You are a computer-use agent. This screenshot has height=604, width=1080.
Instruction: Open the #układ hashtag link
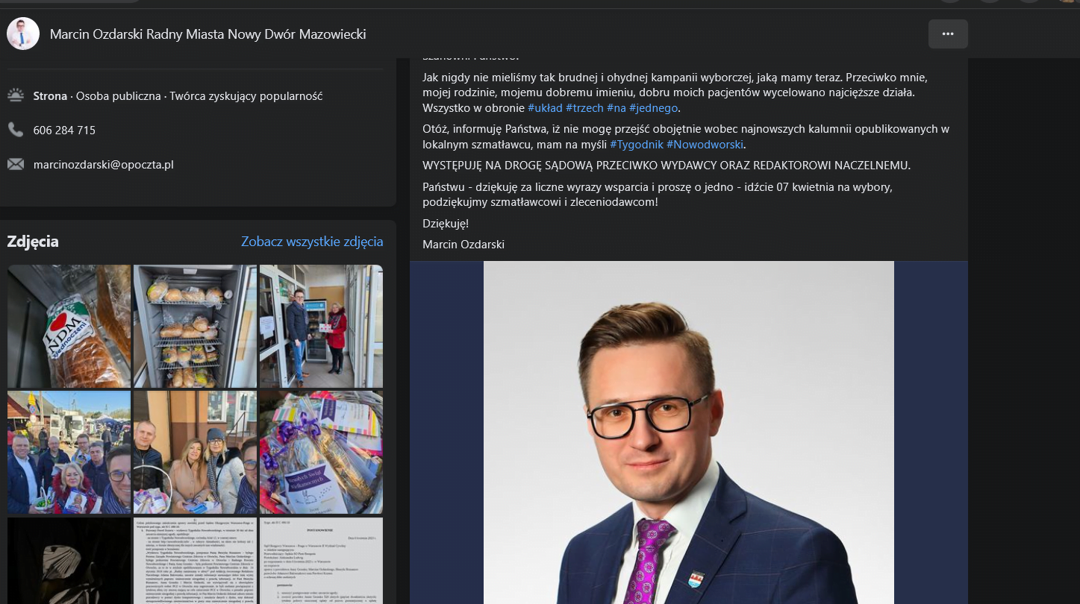[545, 108]
